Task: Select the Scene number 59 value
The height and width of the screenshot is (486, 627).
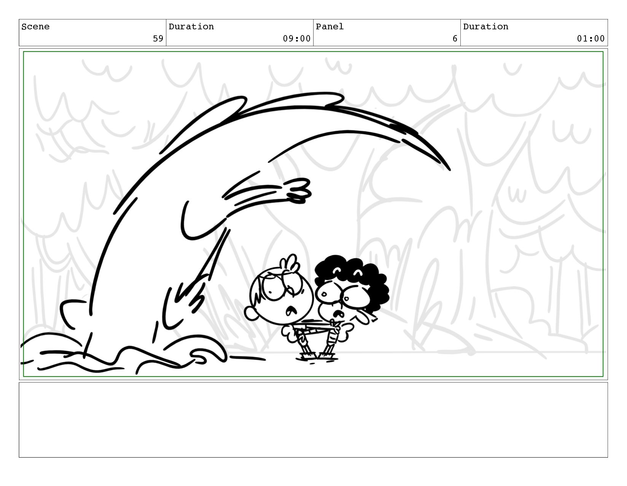Action: click(x=158, y=38)
